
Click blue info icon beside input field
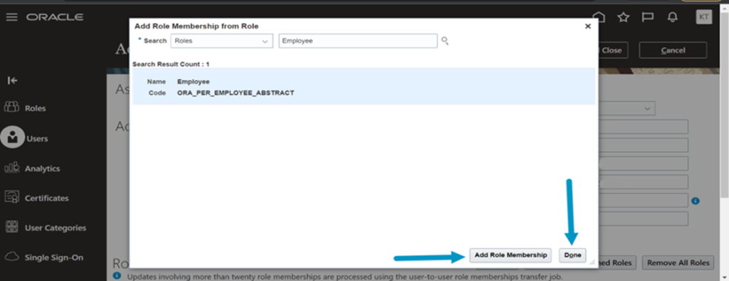click(x=696, y=201)
